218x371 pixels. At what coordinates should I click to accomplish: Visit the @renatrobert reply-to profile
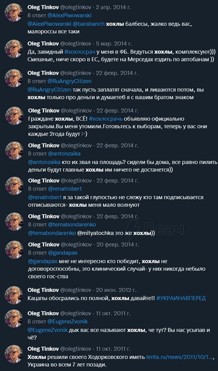pyautogui.click(x=65, y=189)
